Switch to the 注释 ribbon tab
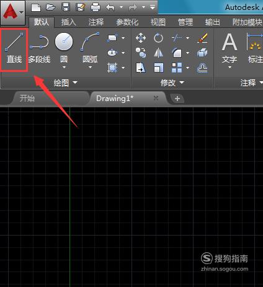The image size is (263, 287). click(x=96, y=22)
